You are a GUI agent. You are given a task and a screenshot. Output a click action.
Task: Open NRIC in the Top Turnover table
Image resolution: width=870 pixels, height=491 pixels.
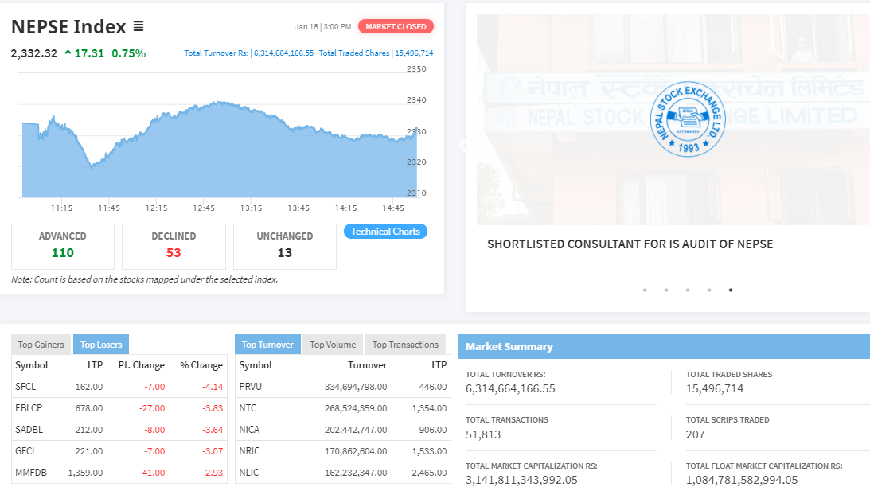249,451
